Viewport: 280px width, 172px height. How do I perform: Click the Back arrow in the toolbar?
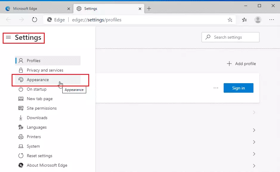click(8, 20)
